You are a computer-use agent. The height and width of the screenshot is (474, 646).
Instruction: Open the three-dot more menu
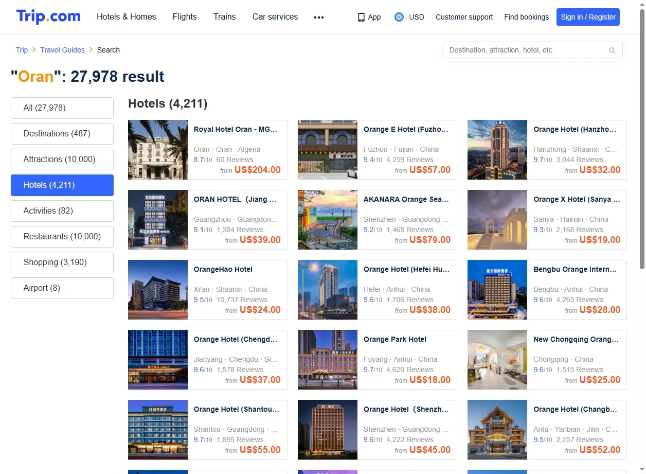pyautogui.click(x=319, y=17)
